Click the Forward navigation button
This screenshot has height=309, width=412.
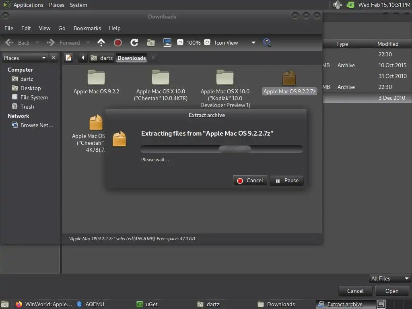64,43
